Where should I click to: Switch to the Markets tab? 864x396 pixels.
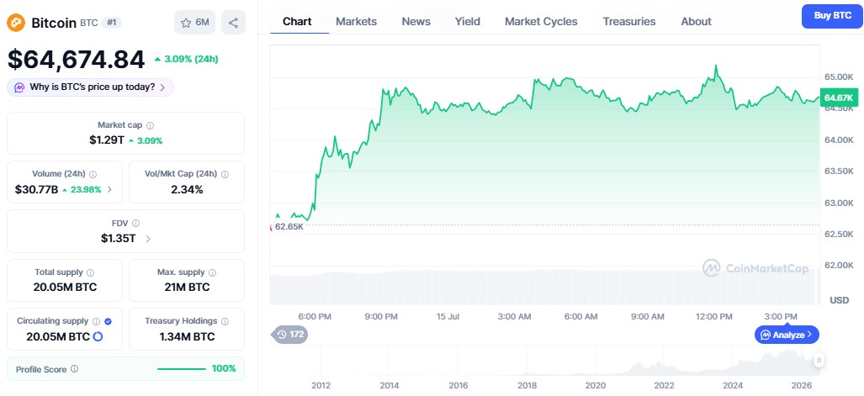[356, 22]
